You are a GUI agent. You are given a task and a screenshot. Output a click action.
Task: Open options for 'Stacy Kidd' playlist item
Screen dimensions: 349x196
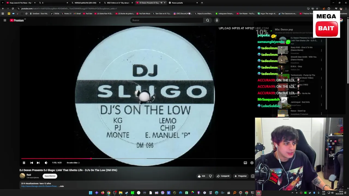click(321, 50)
